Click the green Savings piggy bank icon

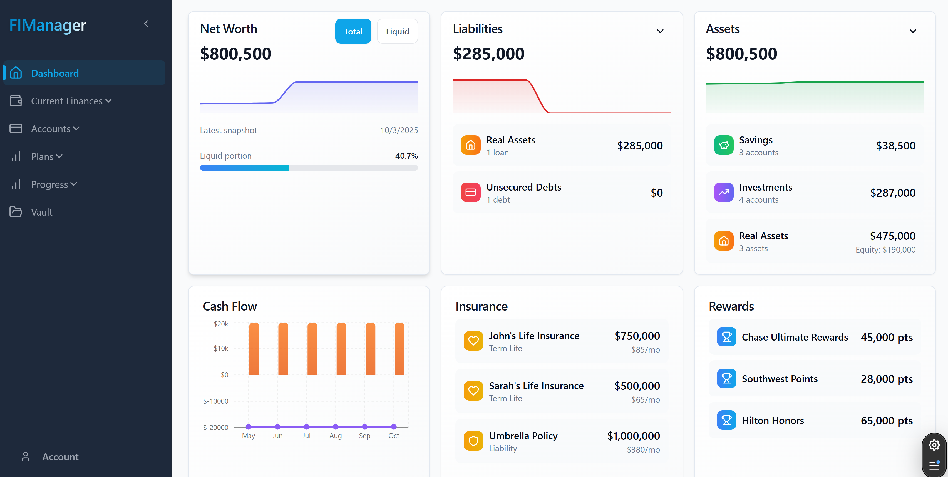coord(724,145)
